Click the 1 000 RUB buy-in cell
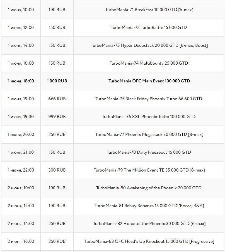 click(57, 81)
